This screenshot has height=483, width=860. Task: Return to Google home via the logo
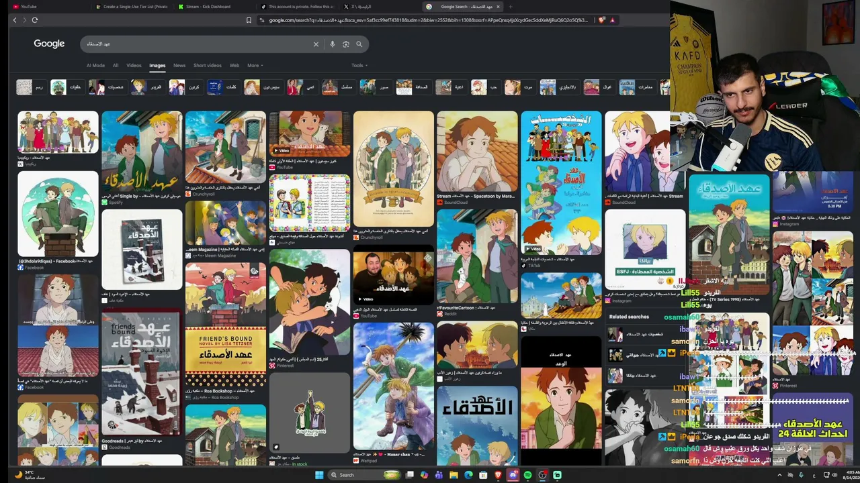[49, 44]
